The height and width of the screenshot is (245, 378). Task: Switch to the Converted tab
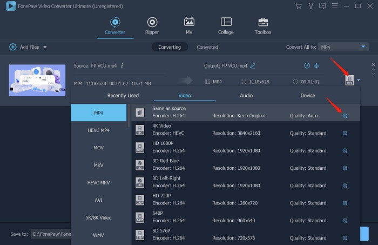point(207,47)
